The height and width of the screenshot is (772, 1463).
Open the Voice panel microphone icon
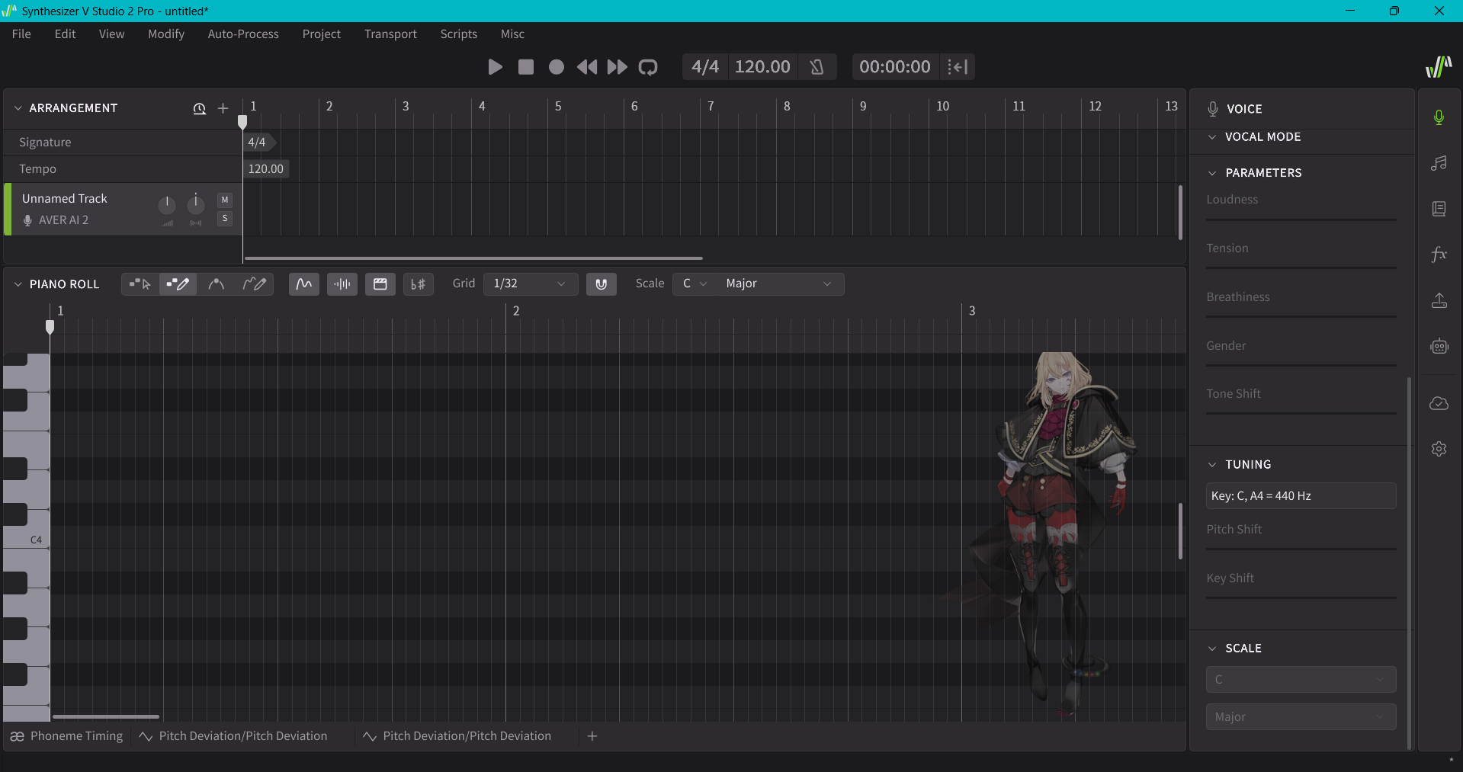[1439, 117]
